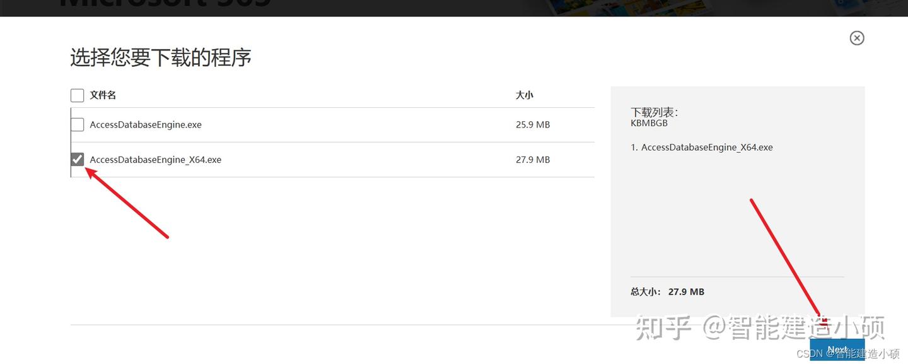
Task: Tick the select-all checkbox beside 文件名
Action: 77,95
